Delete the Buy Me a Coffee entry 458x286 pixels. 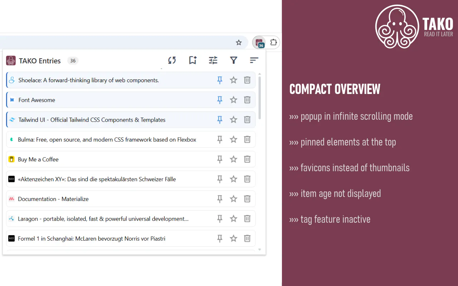(x=247, y=159)
